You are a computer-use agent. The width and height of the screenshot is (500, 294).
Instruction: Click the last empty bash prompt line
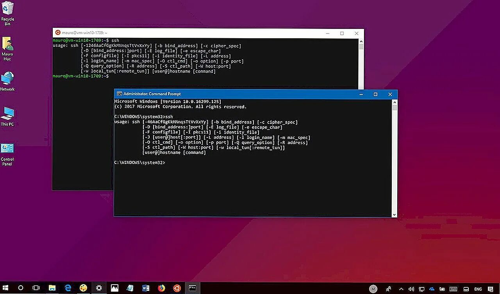(81, 76)
